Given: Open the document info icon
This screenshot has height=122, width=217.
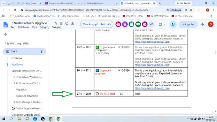Looking at the screenshot, I should (x=67, y=23).
